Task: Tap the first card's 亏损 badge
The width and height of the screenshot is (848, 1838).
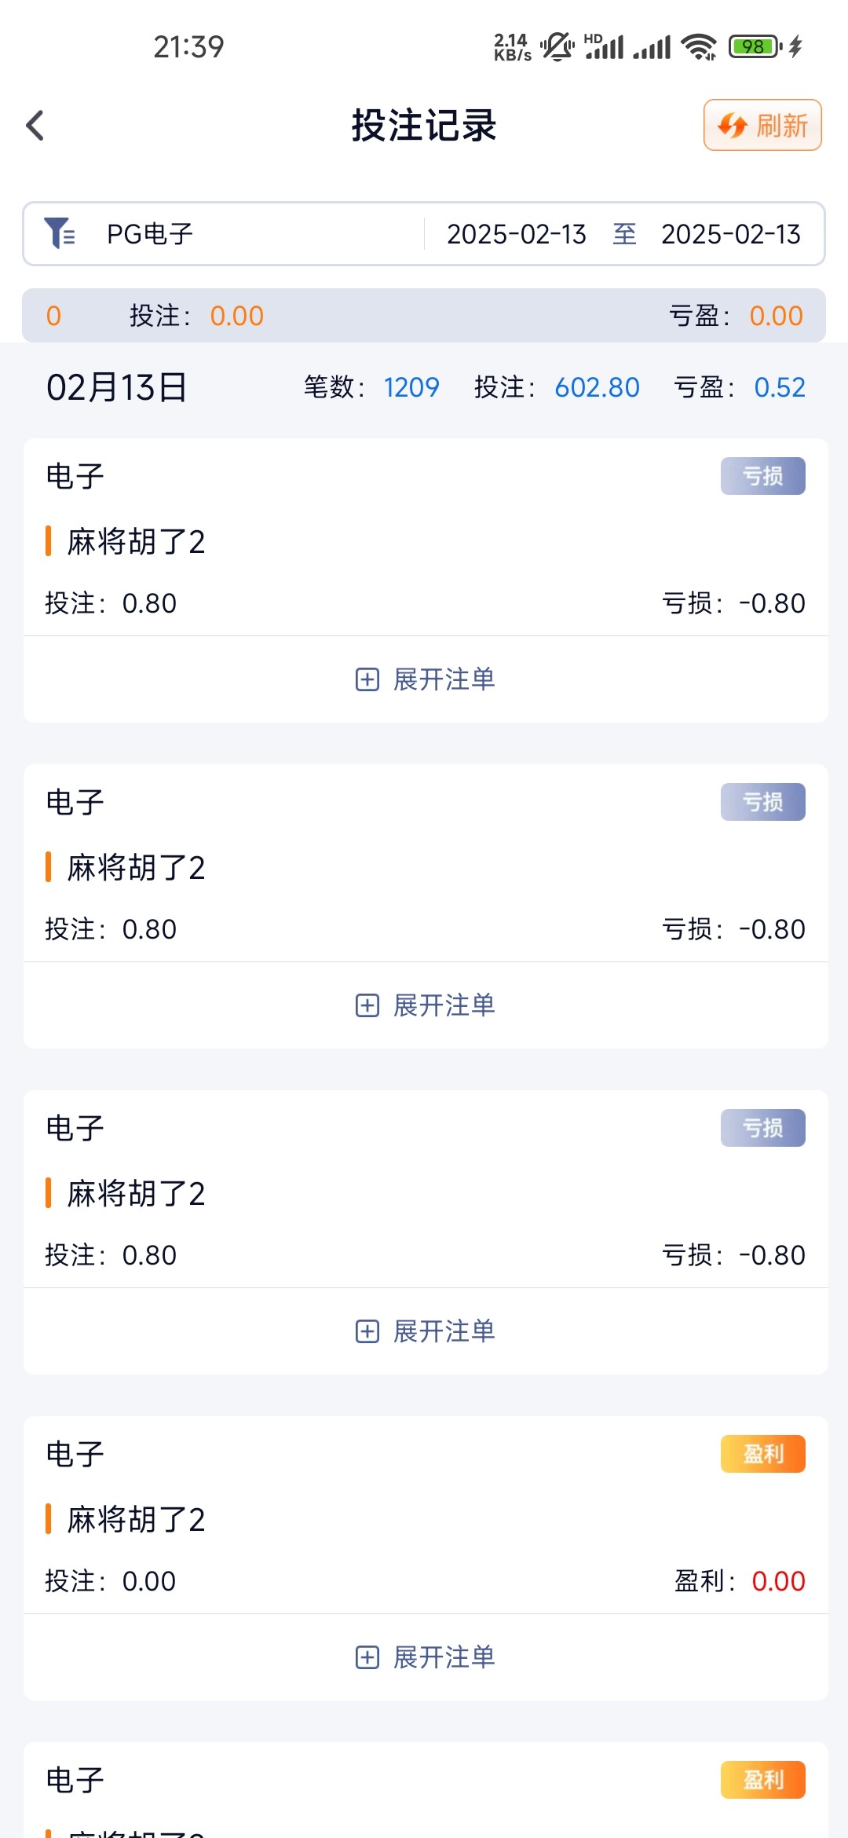Action: point(762,476)
